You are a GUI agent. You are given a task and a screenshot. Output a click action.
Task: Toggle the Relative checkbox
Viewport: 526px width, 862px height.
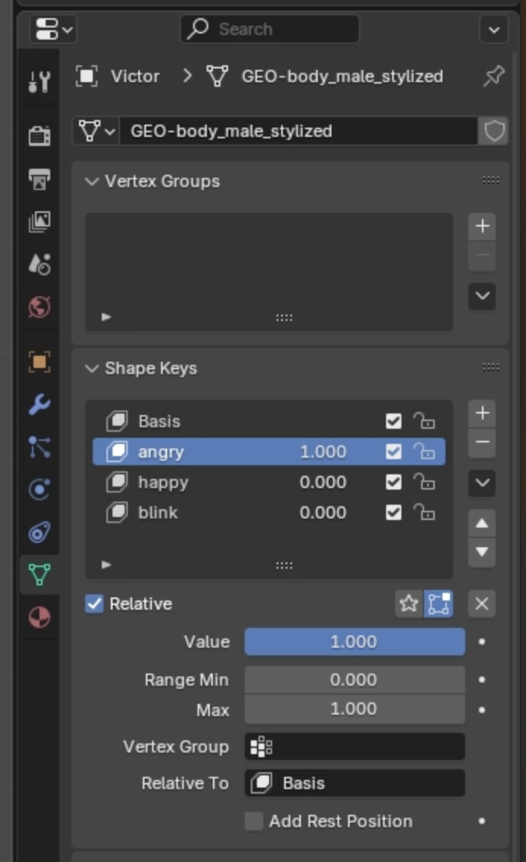tap(94, 604)
